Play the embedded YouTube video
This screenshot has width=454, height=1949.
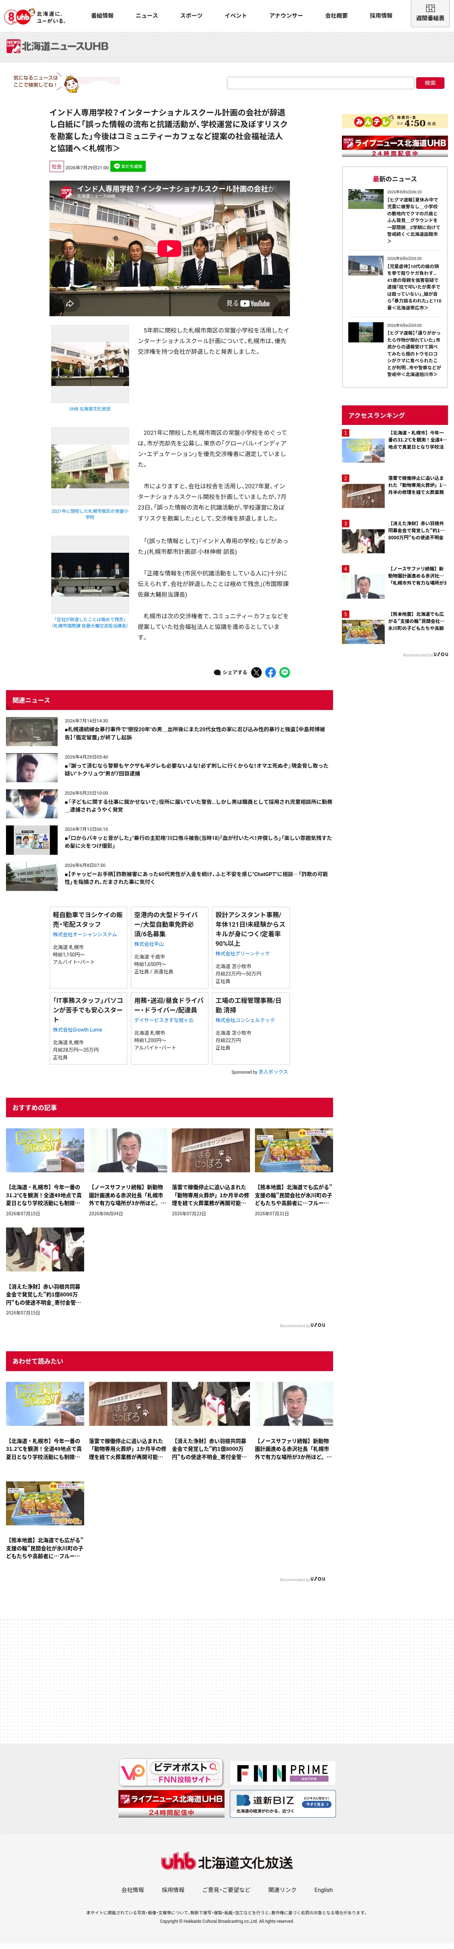pos(169,248)
